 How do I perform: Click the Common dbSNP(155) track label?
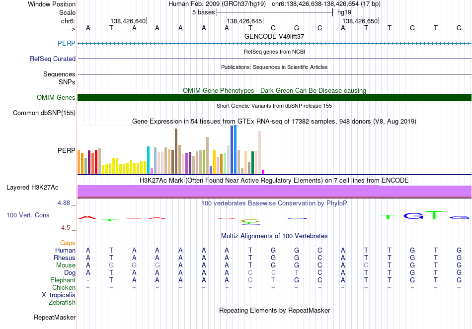coord(44,113)
